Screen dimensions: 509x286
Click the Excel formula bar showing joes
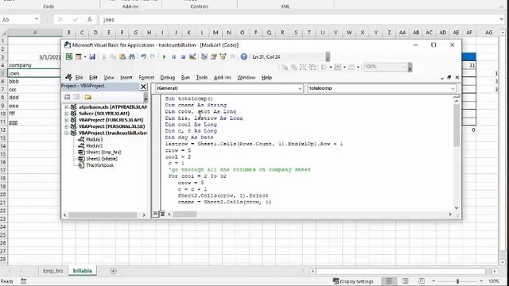point(299,20)
